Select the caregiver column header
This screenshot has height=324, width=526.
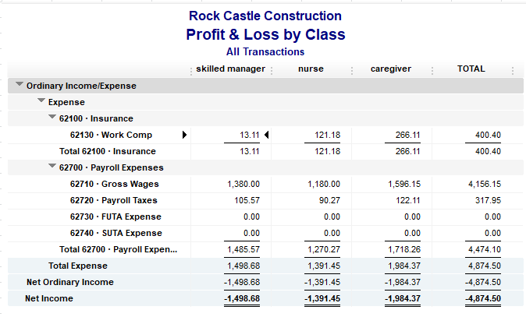click(391, 69)
